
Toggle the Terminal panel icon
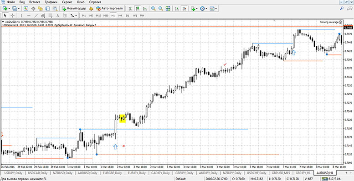click(48, 9)
